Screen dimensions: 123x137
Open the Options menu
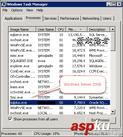click(17, 10)
